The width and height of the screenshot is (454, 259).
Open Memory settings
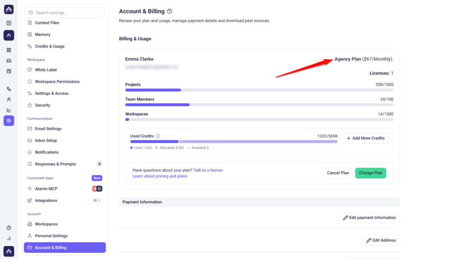click(65, 35)
